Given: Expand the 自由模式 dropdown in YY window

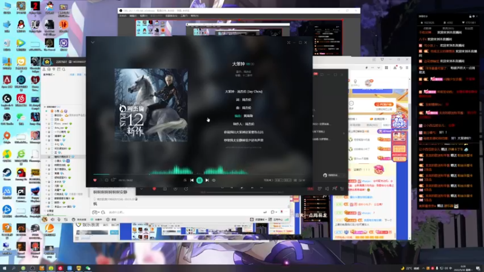Looking at the screenshot, I should pyautogui.click(x=49, y=74).
